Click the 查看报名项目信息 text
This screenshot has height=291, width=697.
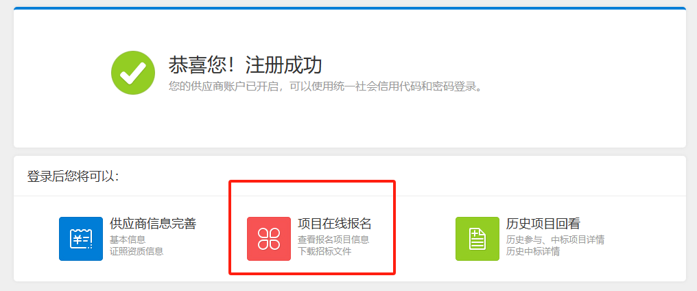pos(333,240)
